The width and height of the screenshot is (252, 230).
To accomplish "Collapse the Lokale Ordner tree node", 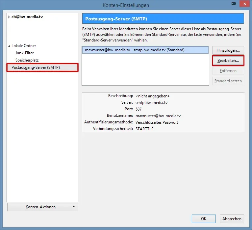I will (9, 46).
